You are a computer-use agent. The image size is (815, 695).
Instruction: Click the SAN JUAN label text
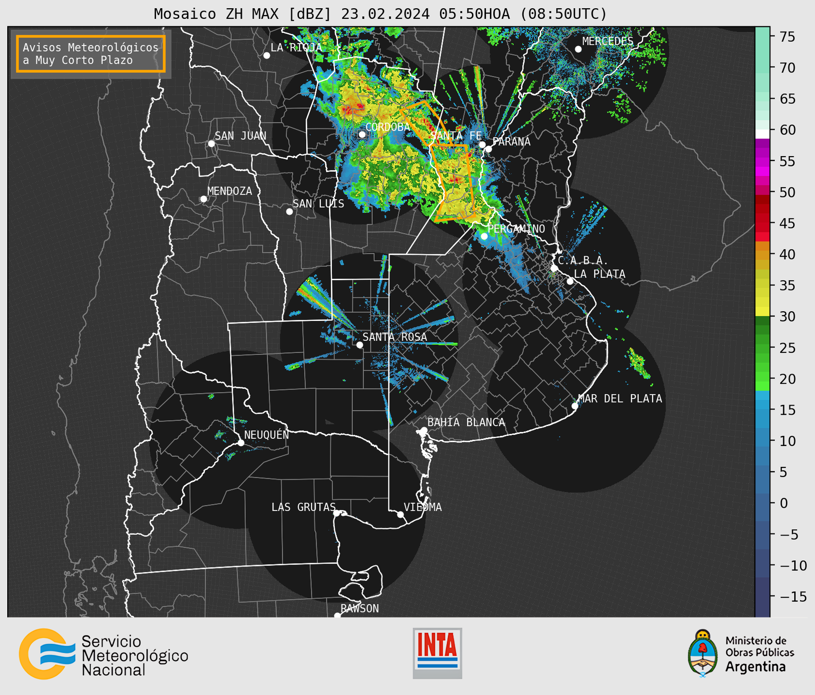click(x=241, y=136)
